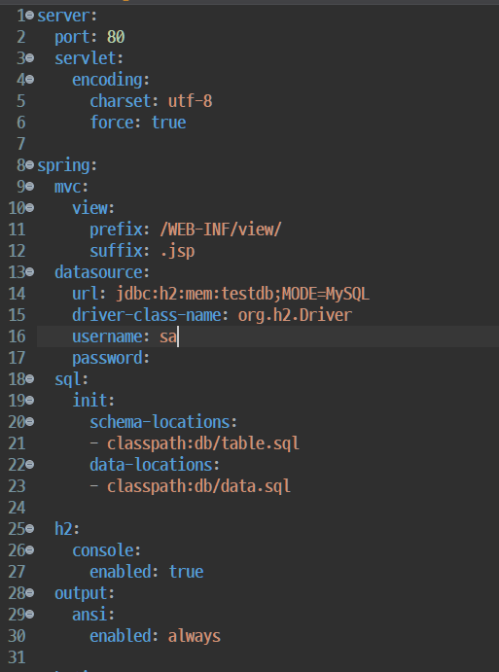This screenshot has width=499, height=672.
Task: Collapse the server block at line 1
Action: [x=29, y=16]
